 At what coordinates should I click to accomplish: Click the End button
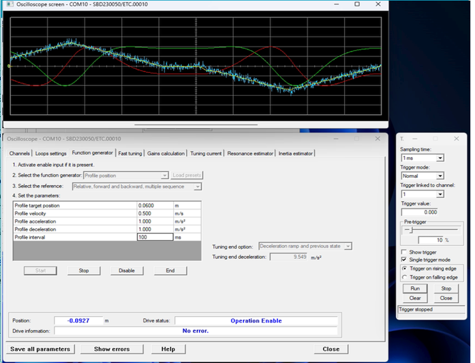click(x=170, y=271)
